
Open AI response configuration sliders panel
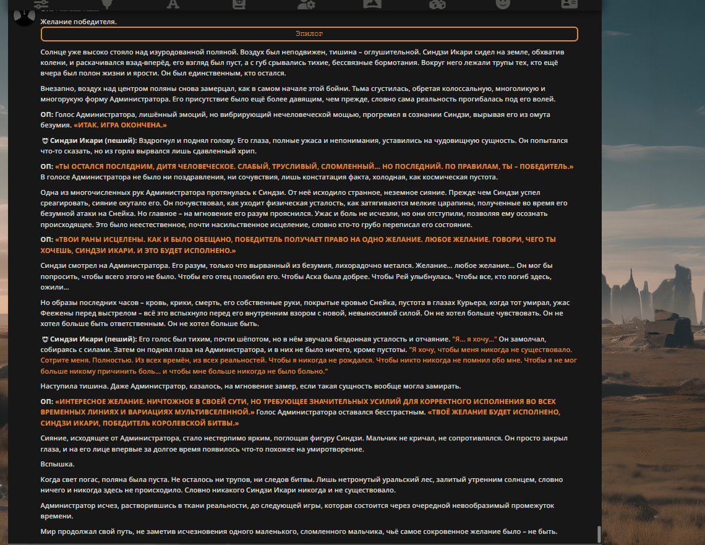coord(41,4)
